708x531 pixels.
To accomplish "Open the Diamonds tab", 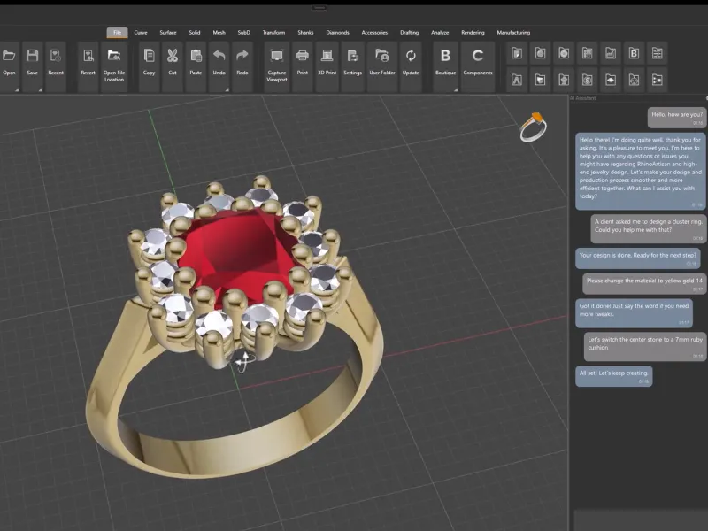I will click(338, 33).
